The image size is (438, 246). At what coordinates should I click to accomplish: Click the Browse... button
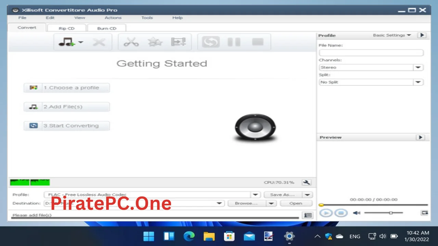[247, 203]
